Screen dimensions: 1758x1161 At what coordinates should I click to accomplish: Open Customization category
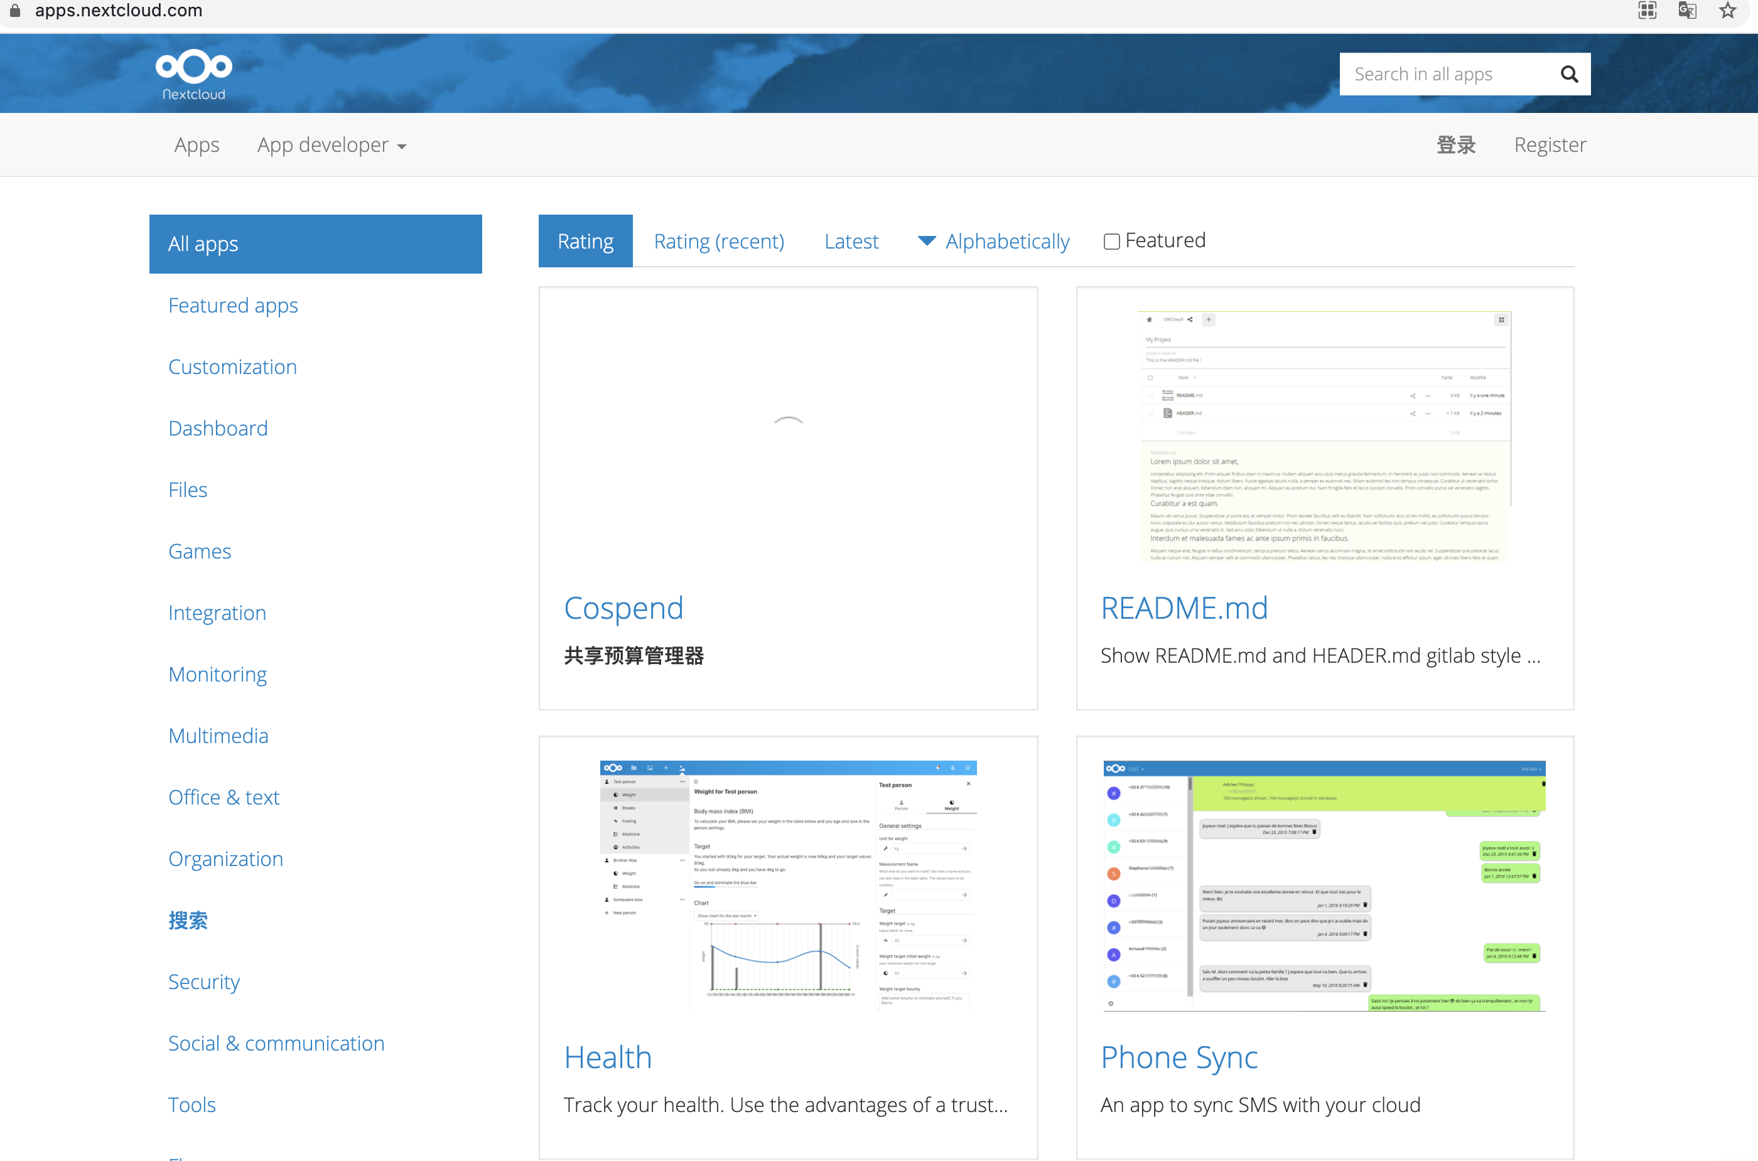232,366
